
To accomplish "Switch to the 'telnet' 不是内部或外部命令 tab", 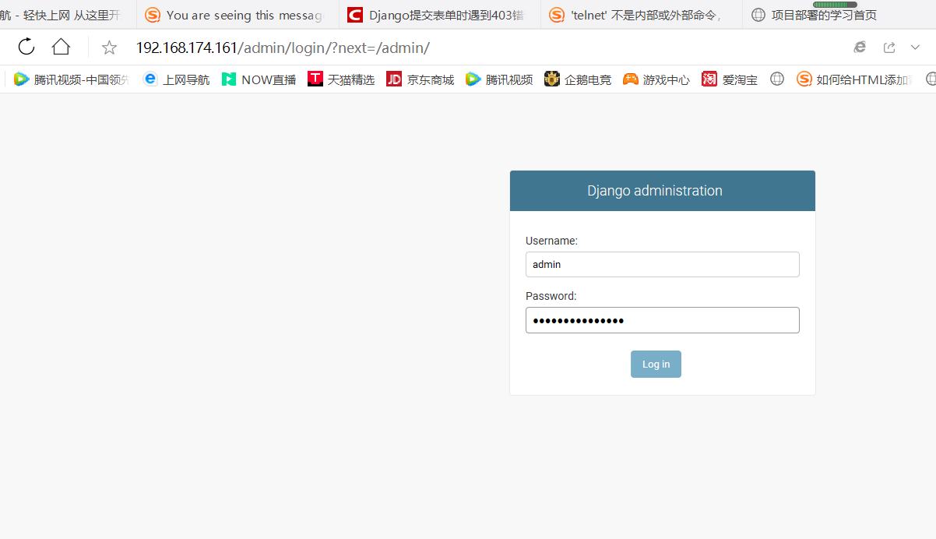I will pos(642,15).
